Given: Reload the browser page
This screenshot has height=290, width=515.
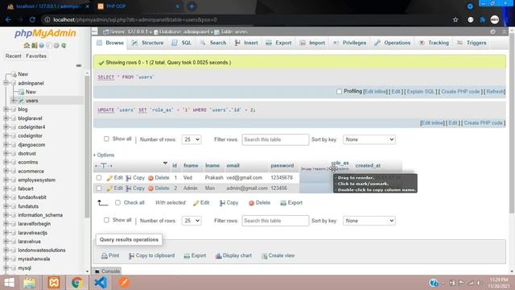Looking at the screenshot, I should (32, 19).
